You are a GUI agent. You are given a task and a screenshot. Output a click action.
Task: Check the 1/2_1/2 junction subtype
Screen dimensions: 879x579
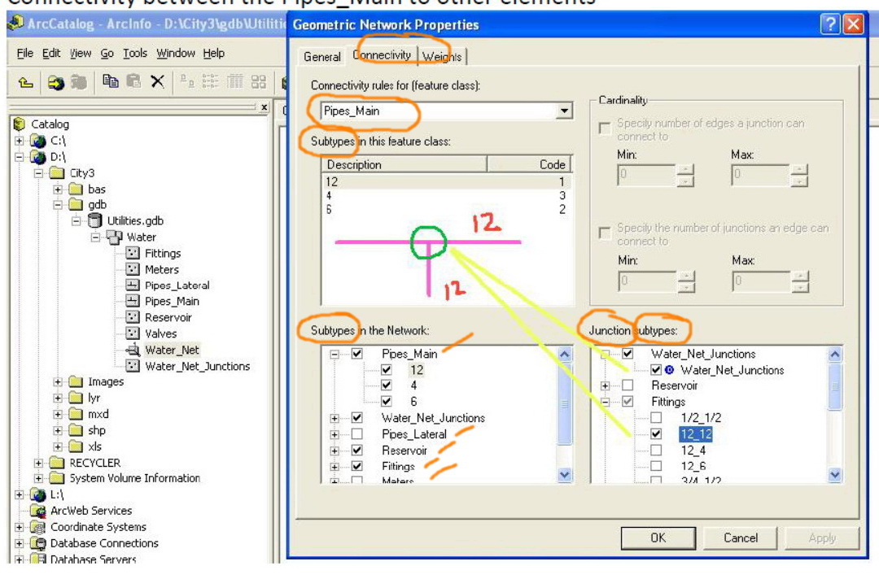656,418
